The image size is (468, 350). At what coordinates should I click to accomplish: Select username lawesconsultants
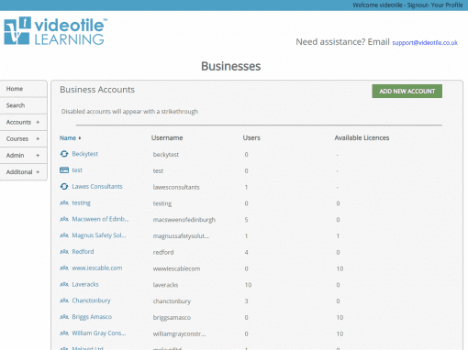point(176,187)
